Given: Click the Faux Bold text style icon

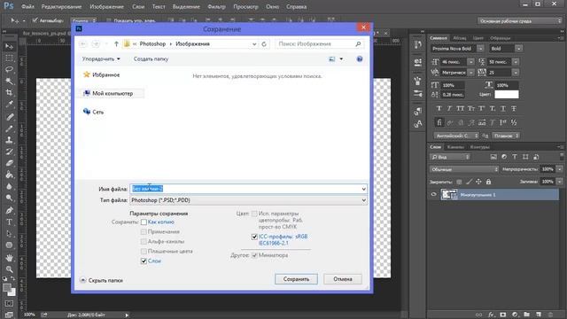Looking at the screenshot, I should [439, 108].
